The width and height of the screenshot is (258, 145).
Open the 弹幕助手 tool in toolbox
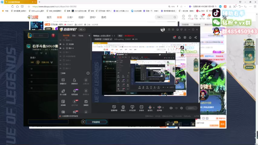tap(63, 81)
